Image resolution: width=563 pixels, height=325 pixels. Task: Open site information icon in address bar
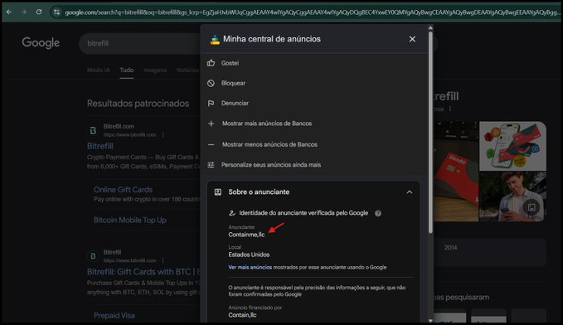(x=56, y=12)
